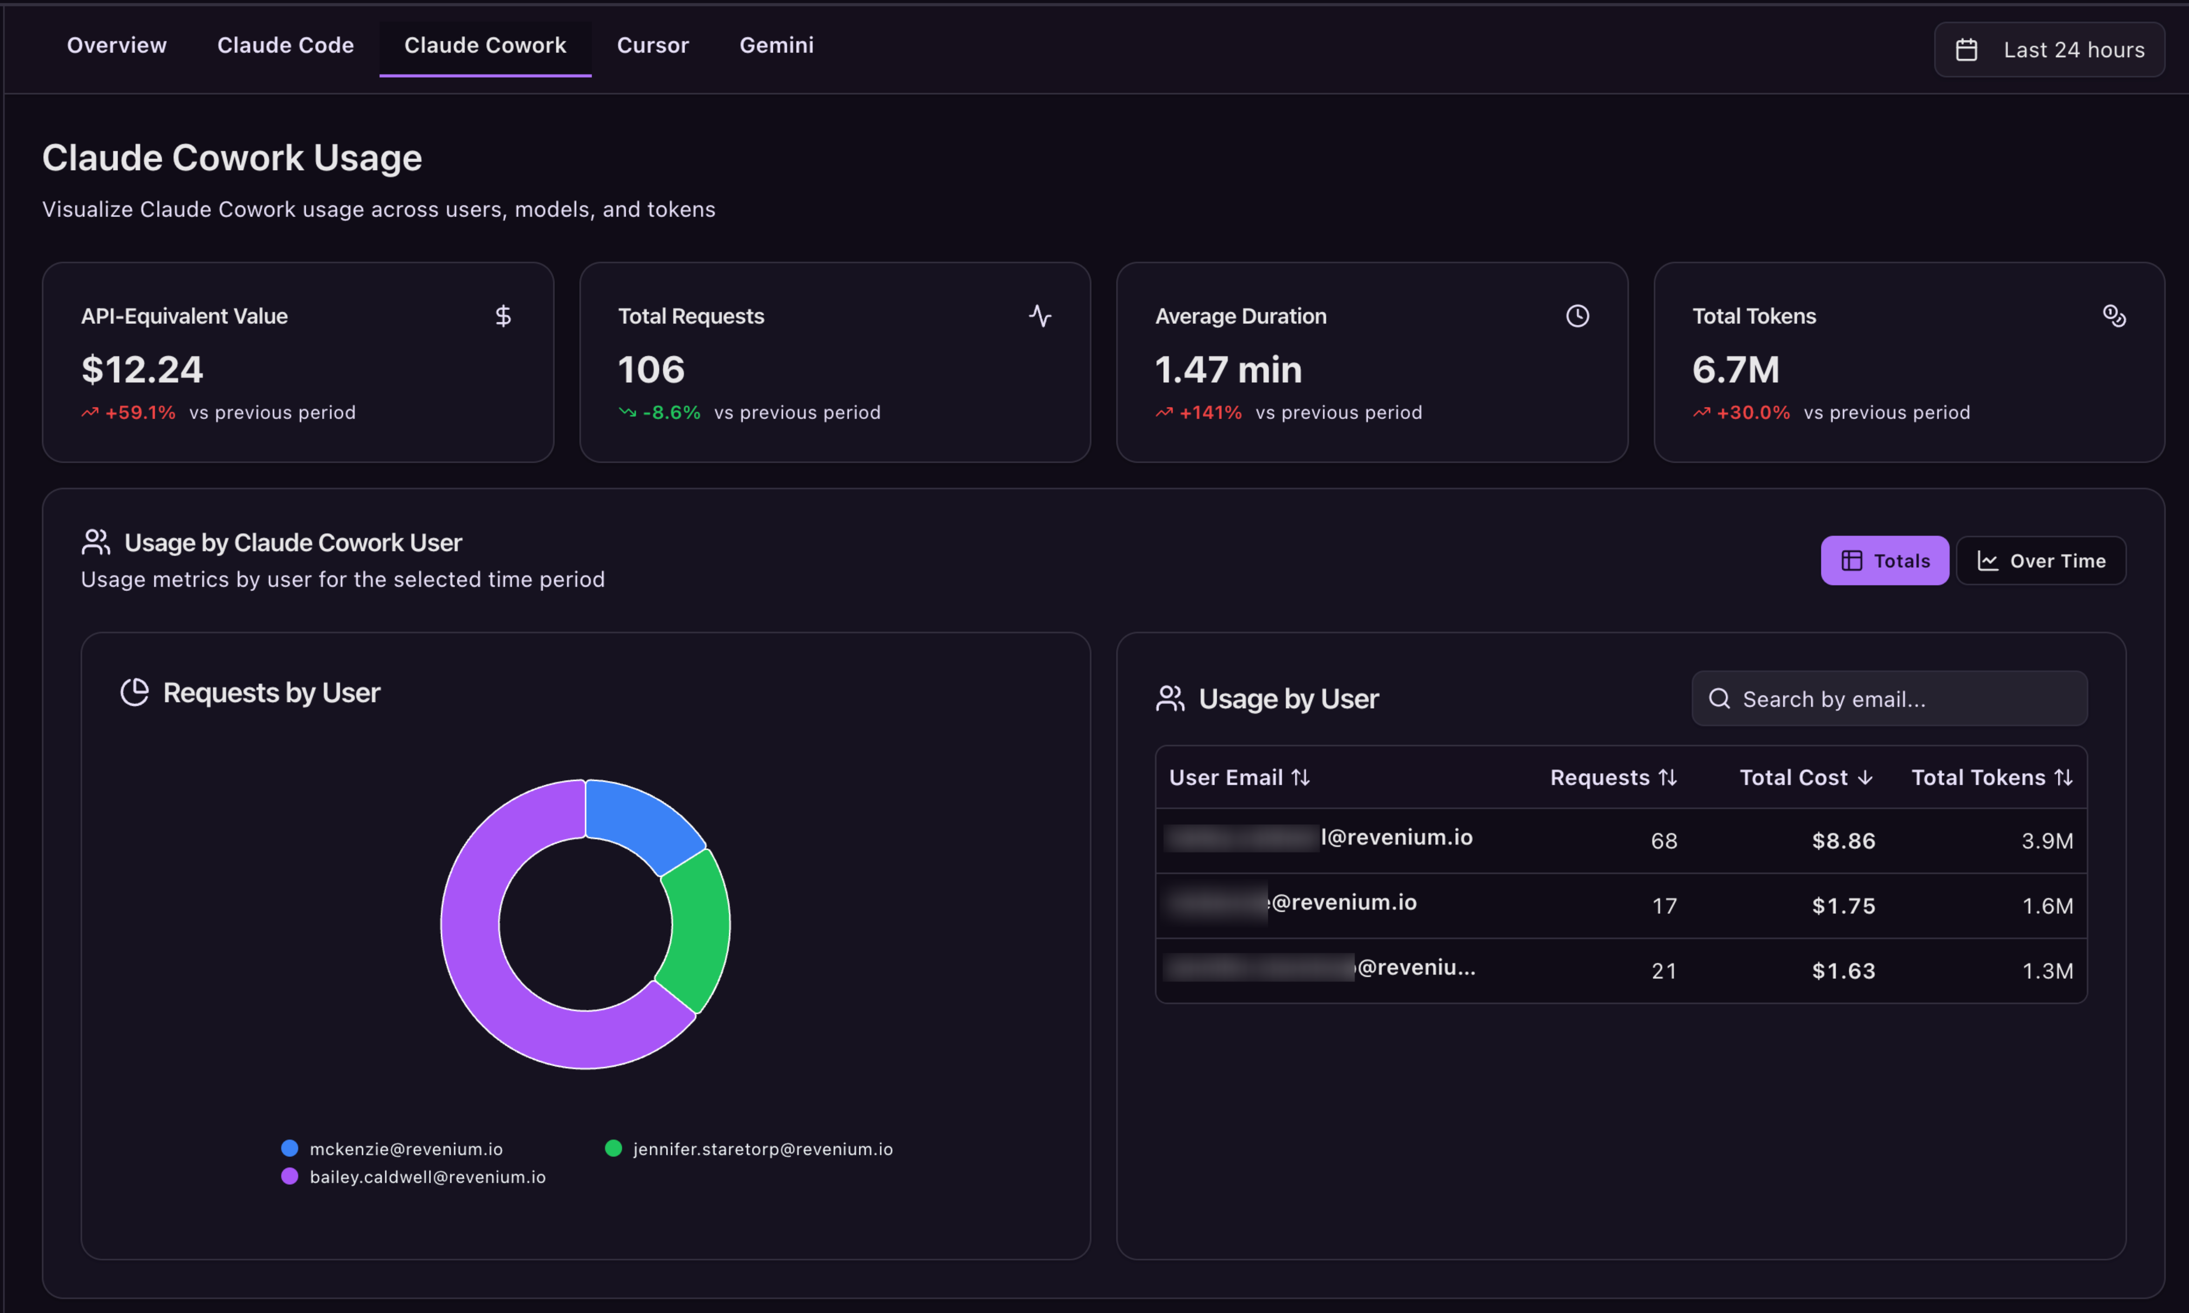
Task: Click the pie chart icon beside Requests by User
Action: pyautogui.click(x=134, y=692)
